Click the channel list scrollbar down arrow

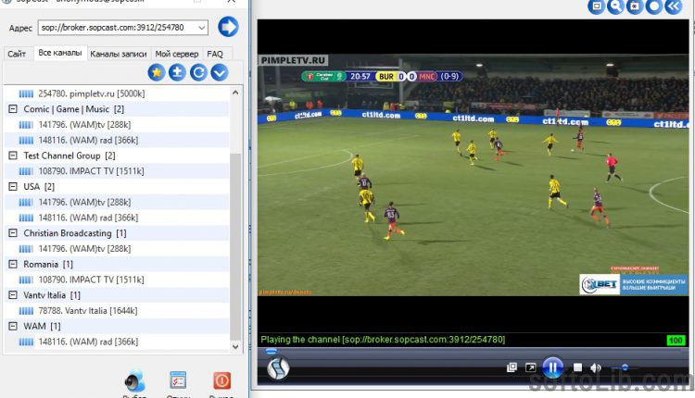point(235,347)
